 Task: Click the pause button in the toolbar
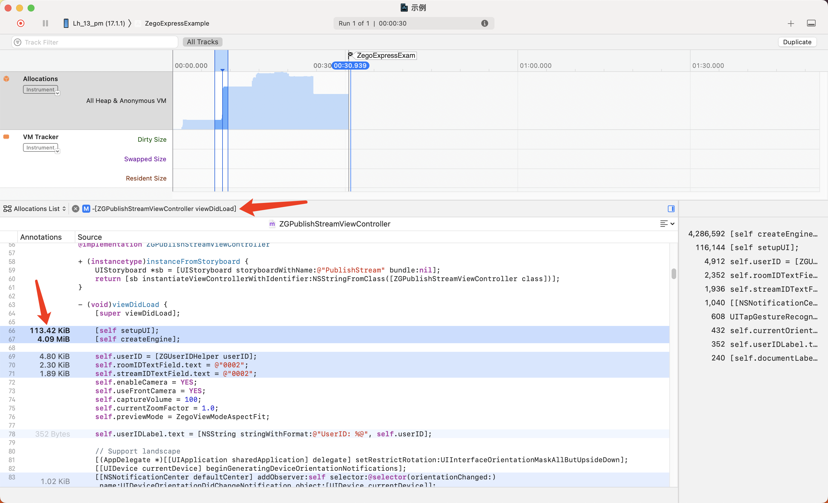pyautogui.click(x=45, y=23)
